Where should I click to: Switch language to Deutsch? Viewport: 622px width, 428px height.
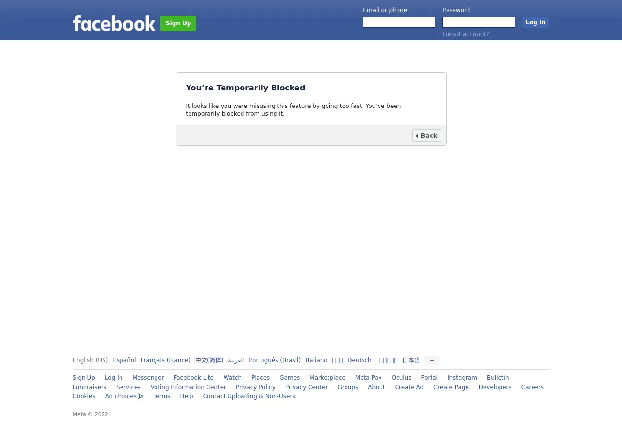pyautogui.click(x=360, y=360)
